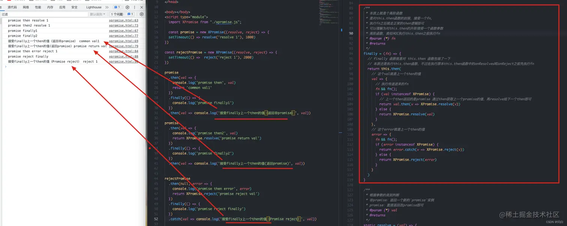Click '@param {*} fn' comment line

coord(382,39)
